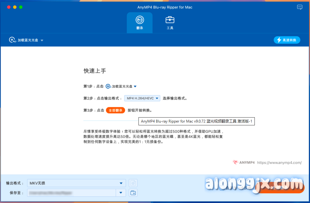Click the disc icon in step 1 instructions
Screen dimensions: 310x203
[x=108, y=86]
